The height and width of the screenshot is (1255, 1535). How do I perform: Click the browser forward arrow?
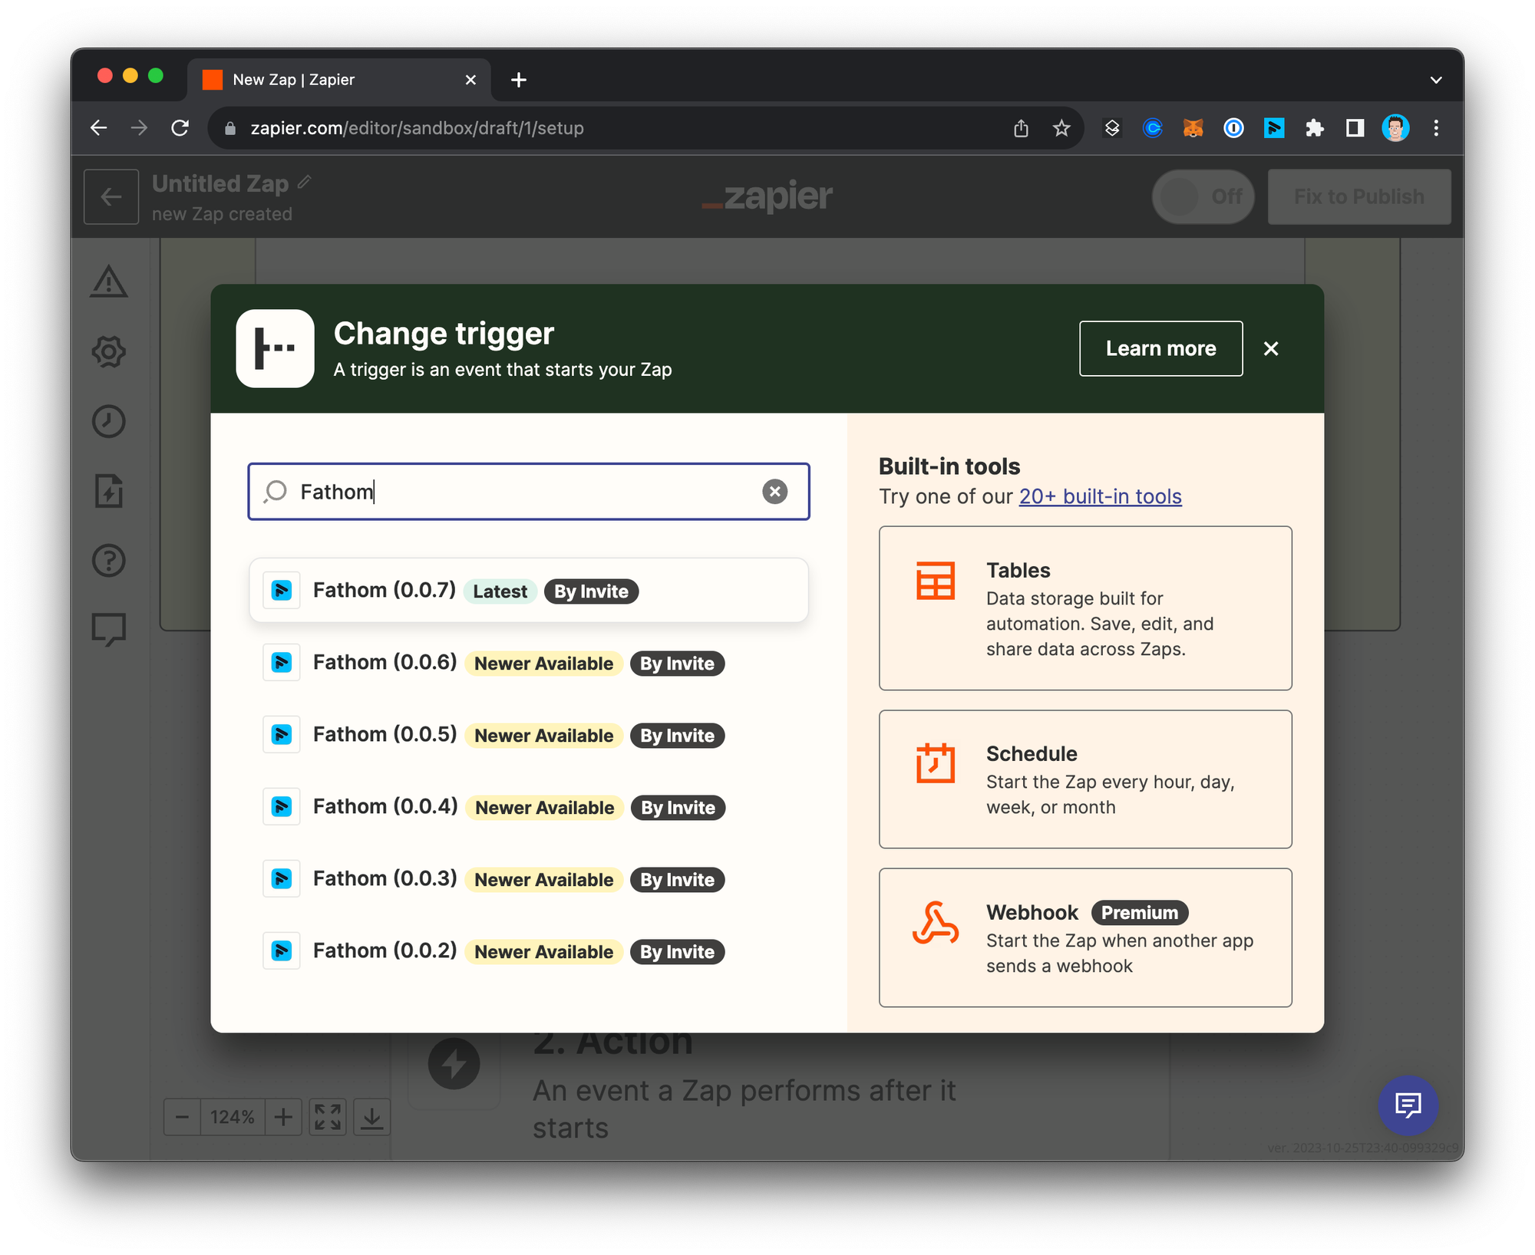139,128
